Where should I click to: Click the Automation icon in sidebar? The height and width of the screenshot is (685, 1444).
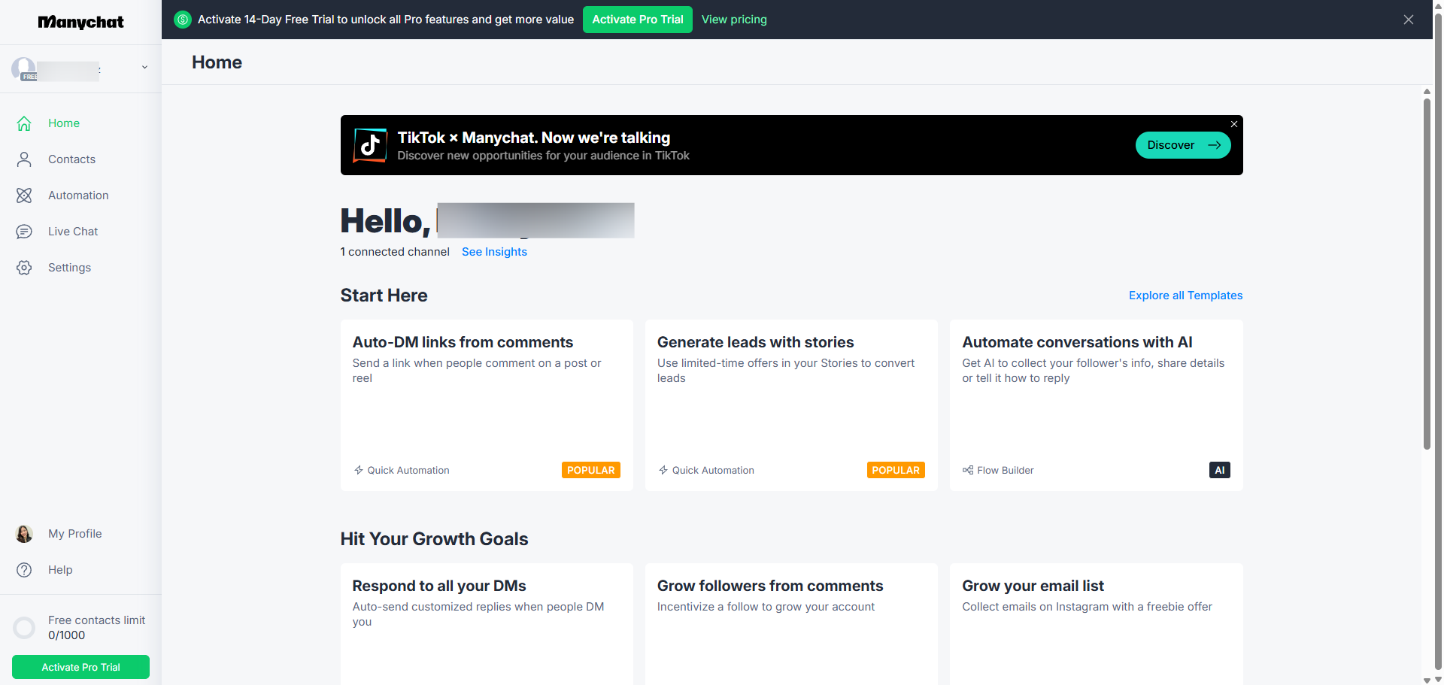24,195
